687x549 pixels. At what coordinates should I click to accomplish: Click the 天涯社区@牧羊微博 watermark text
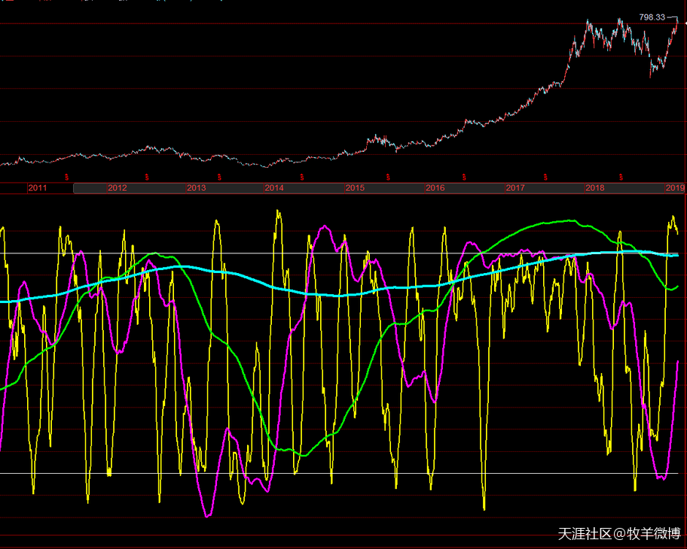(x=619, y=534)
